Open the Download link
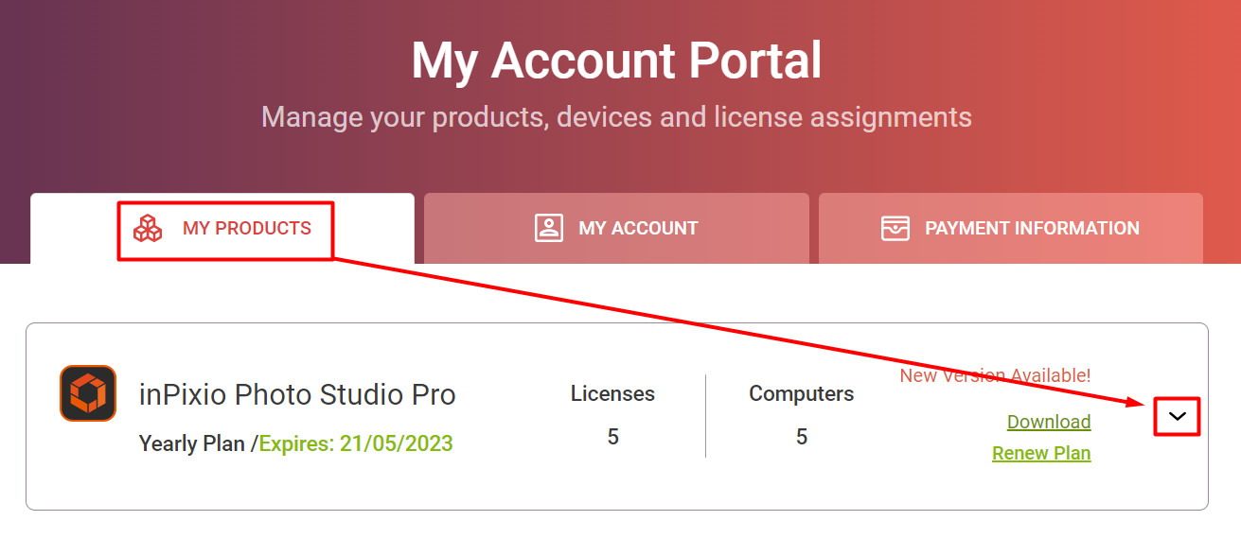This screenshot has height=538, width=1241. 1049,422
